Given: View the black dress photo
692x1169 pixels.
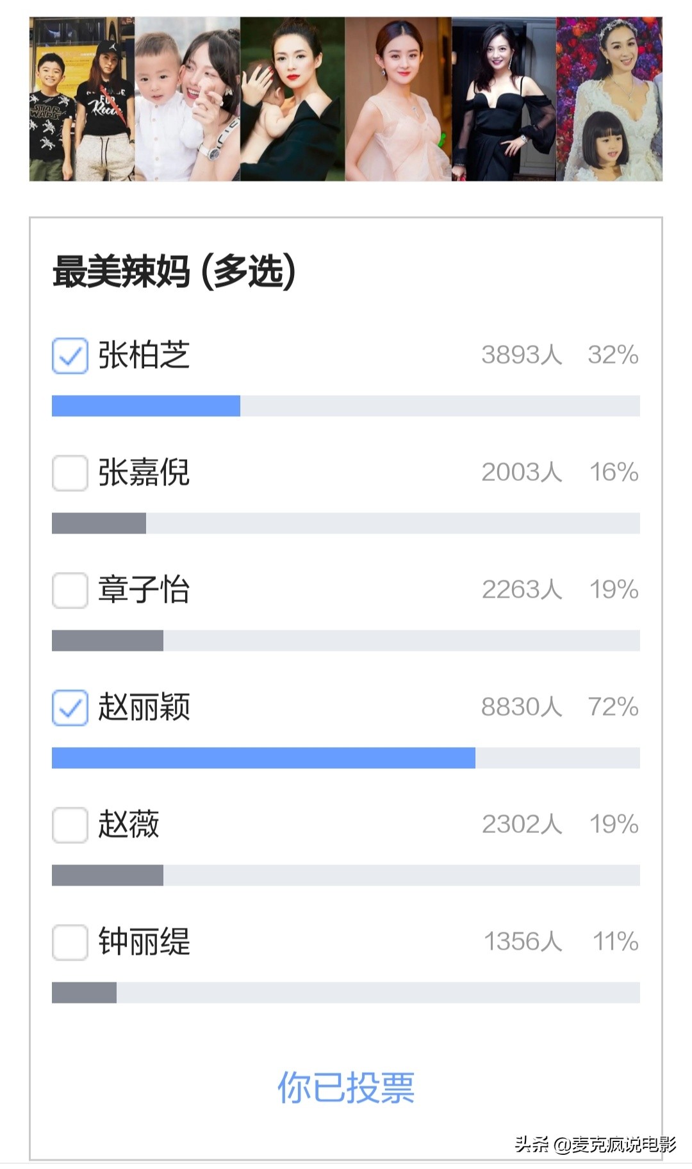Looking at the screenshot, I should (x=504, y=99).
